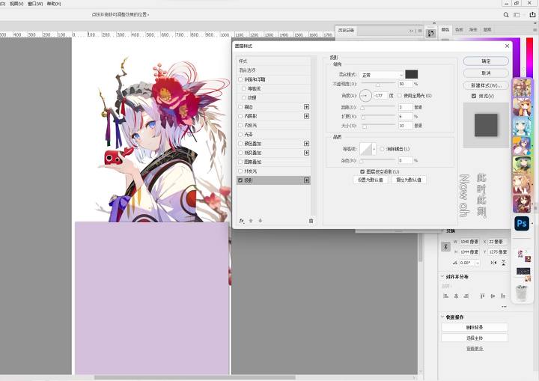Add another Drop Shadow (投影) with plus icon
Image resolution: width=539 pixels, height=381 pixels.
coord(306,180)
